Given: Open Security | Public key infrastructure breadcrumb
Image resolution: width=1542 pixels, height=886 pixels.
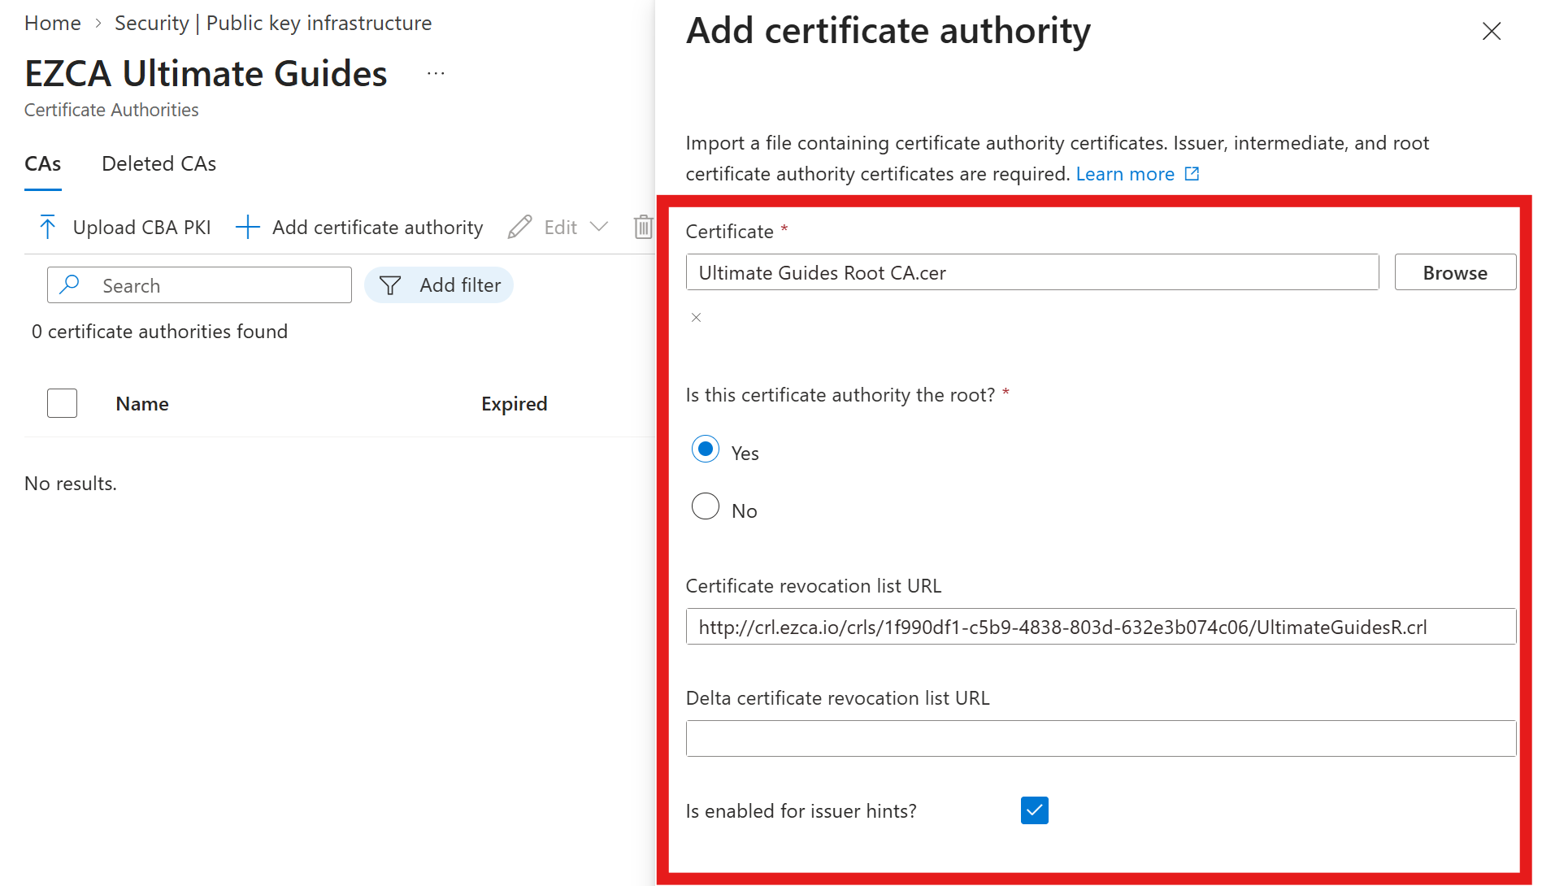Looking at the screenshot, I should pos(272,24).
